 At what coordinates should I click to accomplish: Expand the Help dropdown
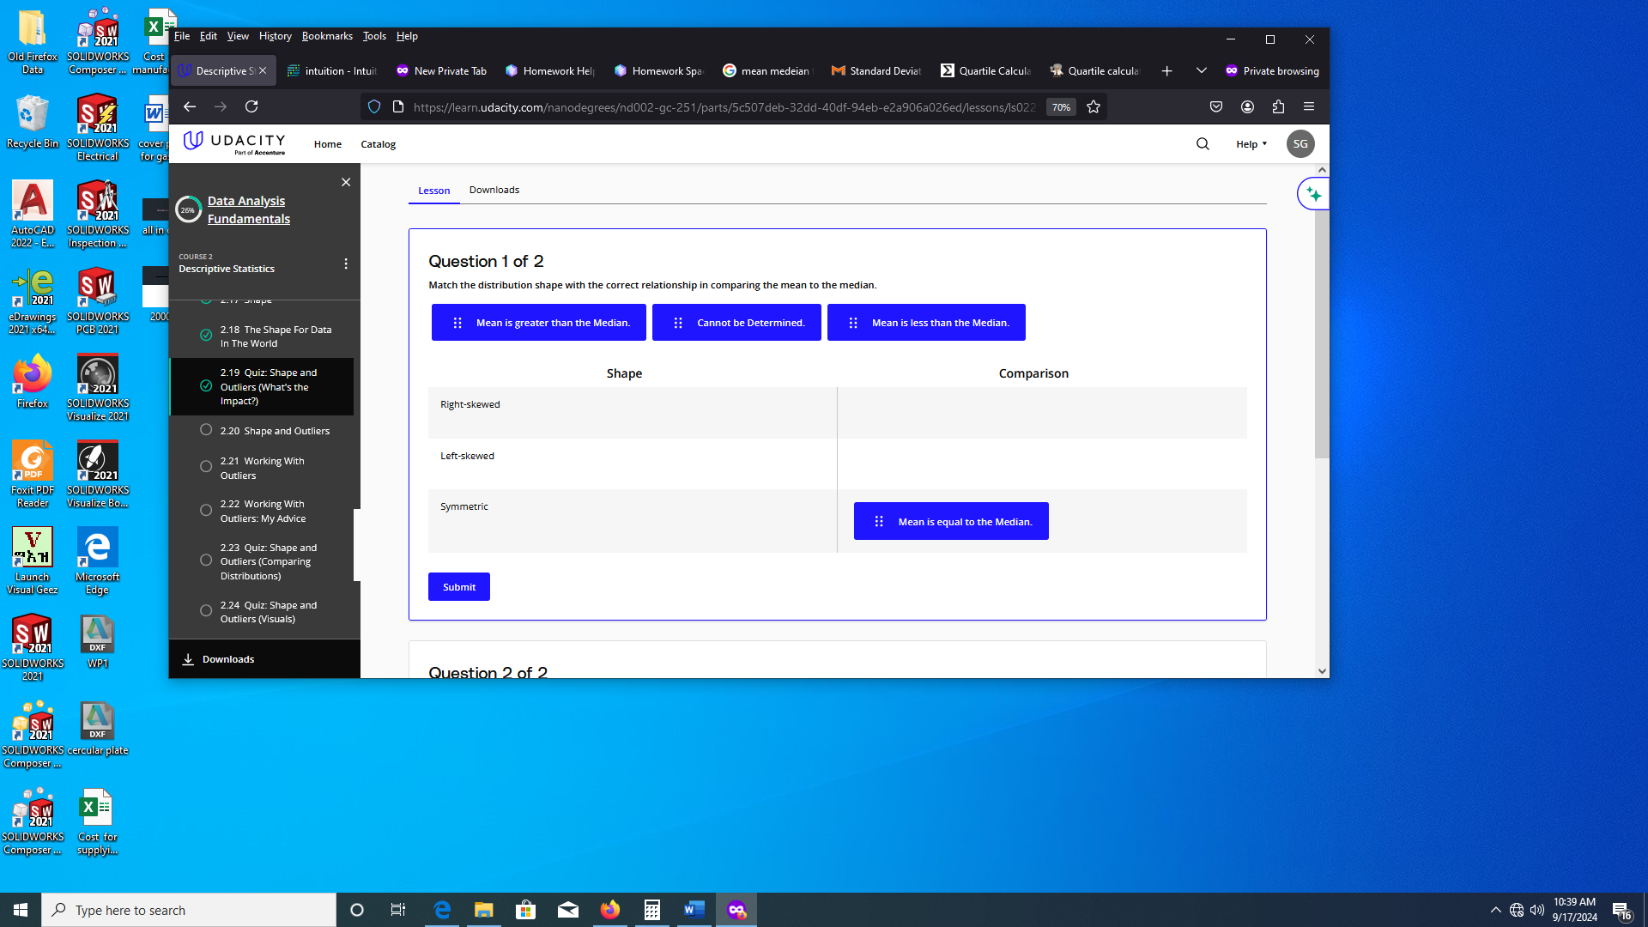pos(1251,144)
